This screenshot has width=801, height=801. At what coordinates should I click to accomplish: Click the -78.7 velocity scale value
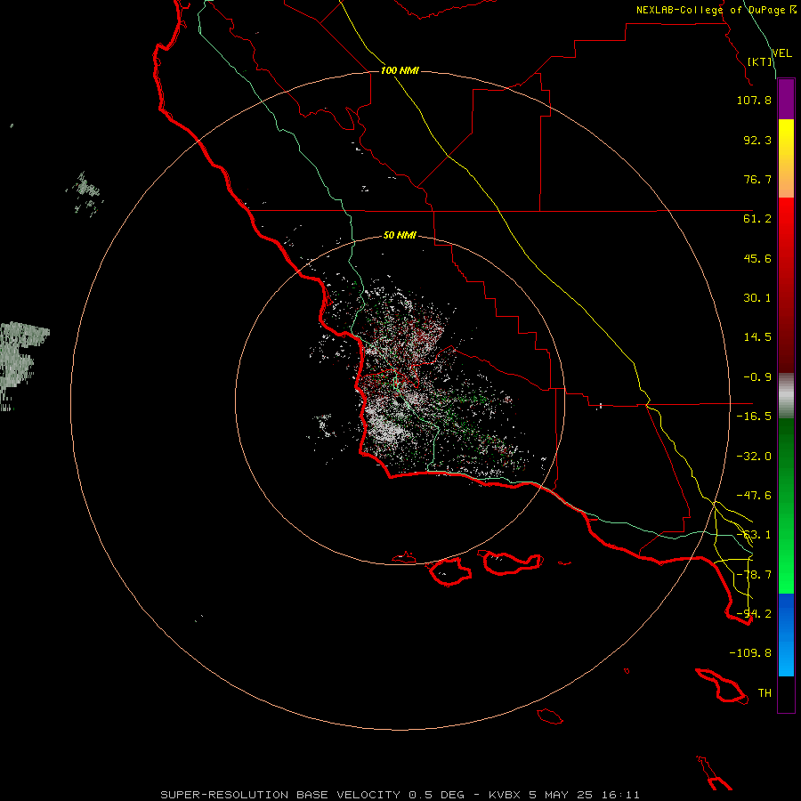pyautogui.click(x=754, y=575)
